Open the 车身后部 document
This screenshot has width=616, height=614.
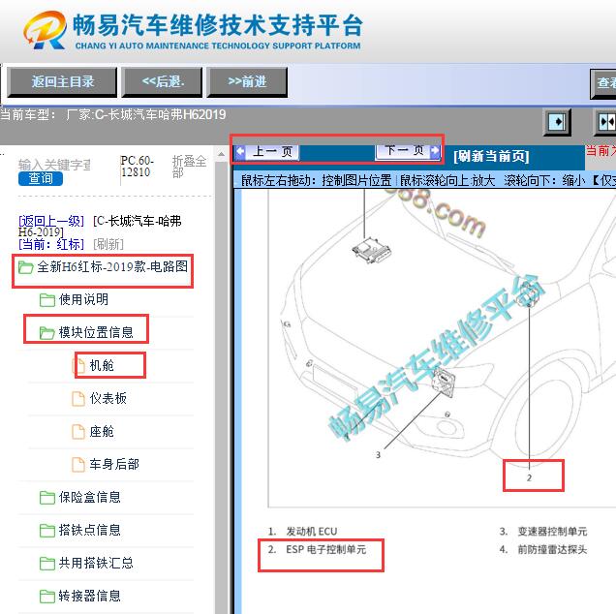[x=114, y=464]
